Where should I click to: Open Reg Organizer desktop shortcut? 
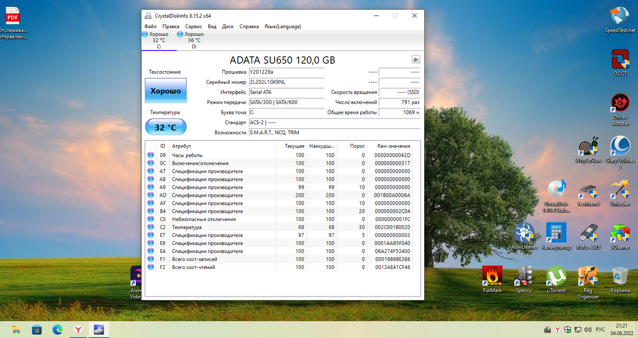click(x=588, y=283)
